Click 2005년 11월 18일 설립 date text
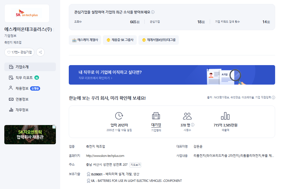Image resolution: width=286 pixels, height=189 pixels. [119, 130]
